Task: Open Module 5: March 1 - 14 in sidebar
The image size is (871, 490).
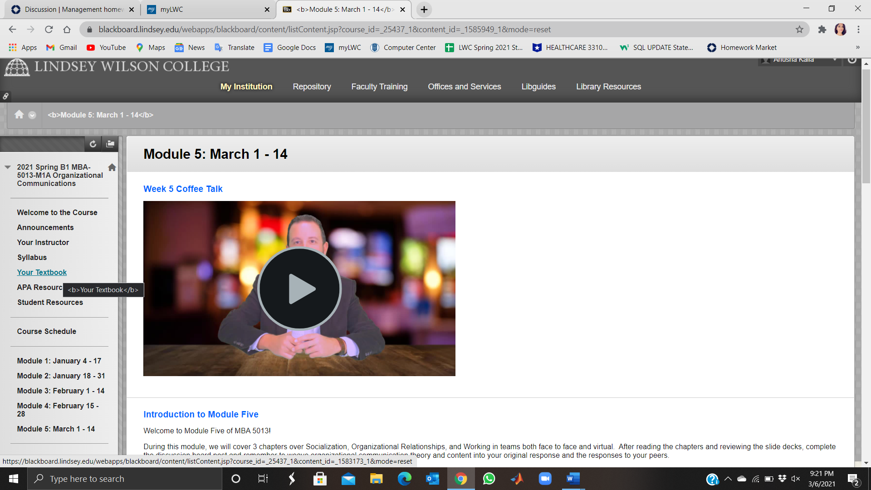Action: (56, 429)
